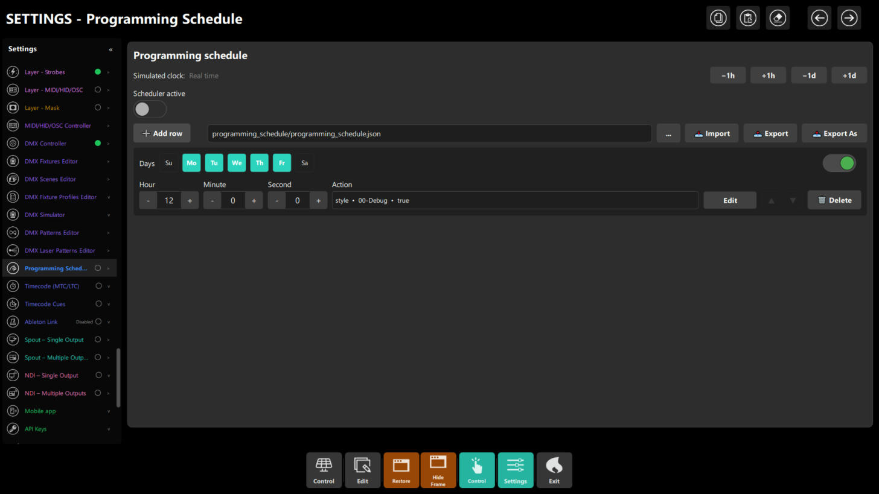Click Export As button
The height and width of the screenshot is (494, 879).
pyautogui.click(x=834, y=133)
